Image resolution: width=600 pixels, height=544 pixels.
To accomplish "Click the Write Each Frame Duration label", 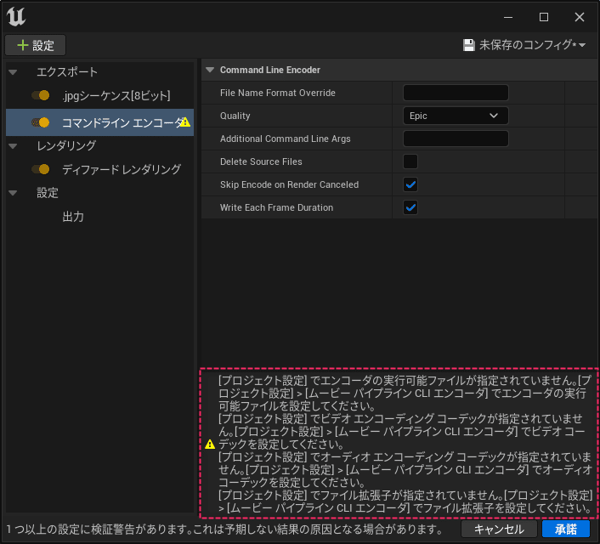I will click(276, 207).
